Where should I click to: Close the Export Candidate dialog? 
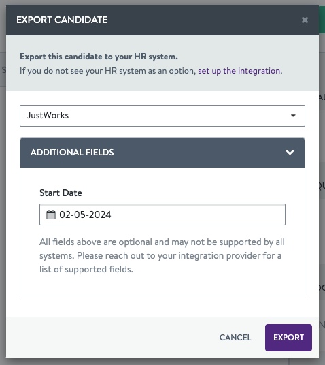305,20
